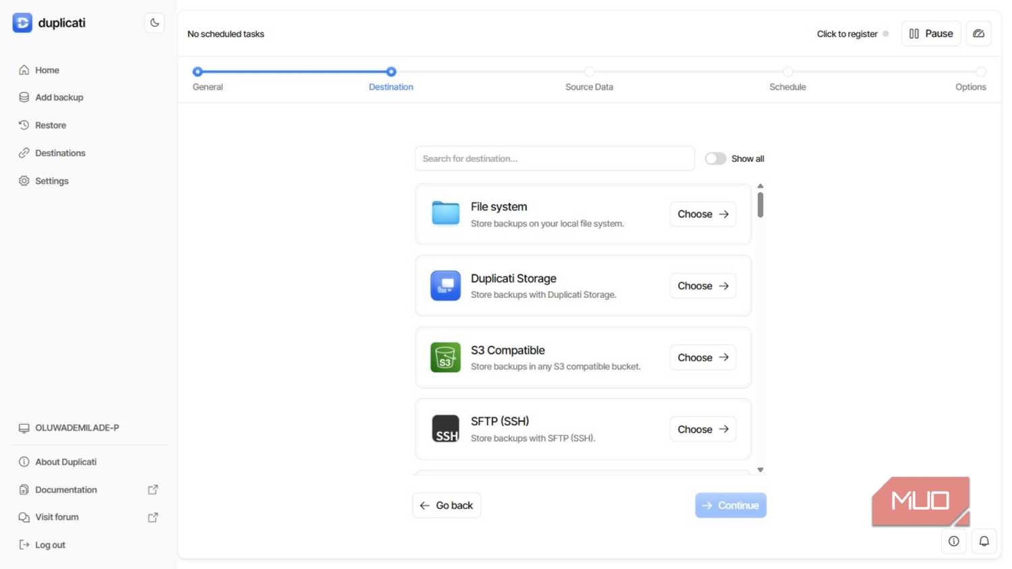Click the Add backup database icon
Screen dimensions: 1012x569
[24, 97]
